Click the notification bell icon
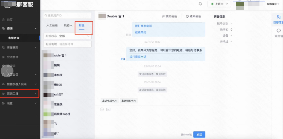This screenshot has height=139, width=283. 200,4
